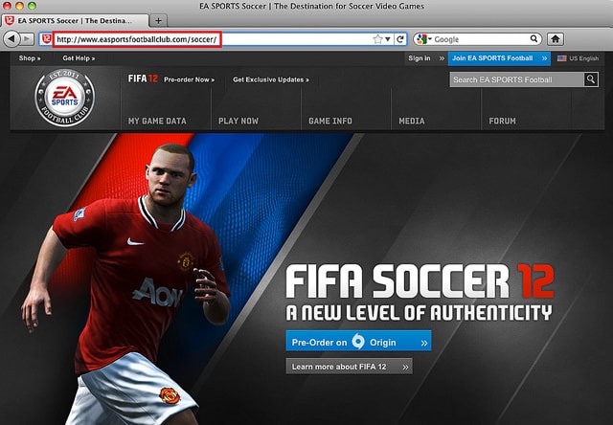Open the GAME INFO menu
This screenshot has width=613, height=425.
click(x=329, y=122)
